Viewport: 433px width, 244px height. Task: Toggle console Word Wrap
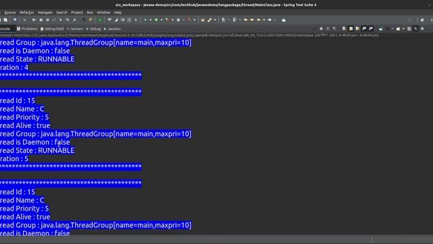point(357,28)
